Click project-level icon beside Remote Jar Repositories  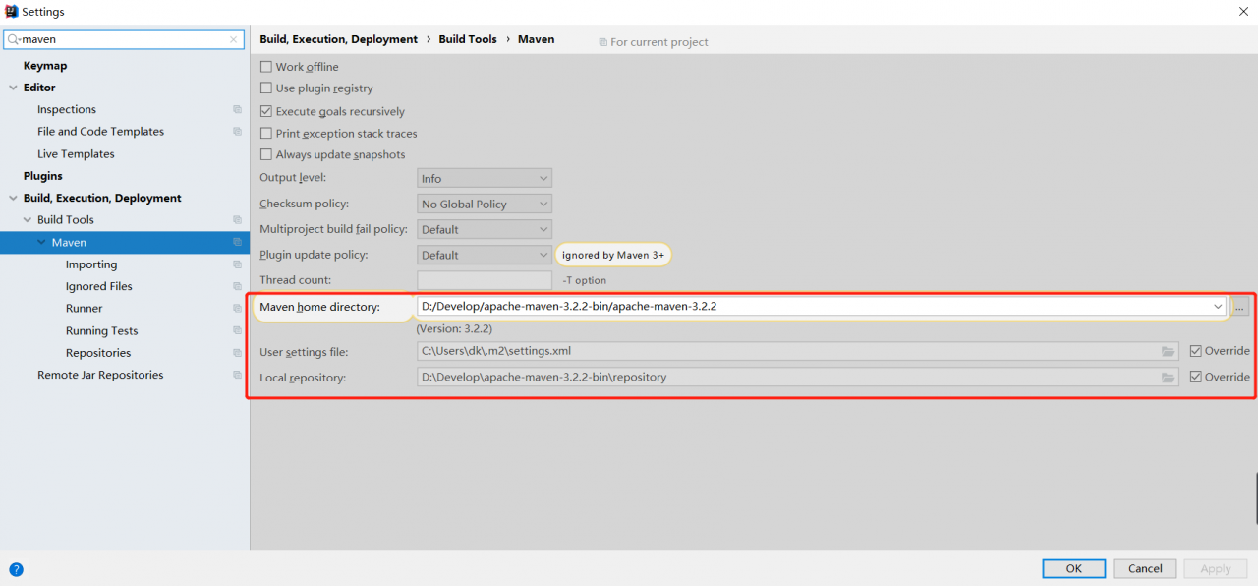tap(237, 375)
